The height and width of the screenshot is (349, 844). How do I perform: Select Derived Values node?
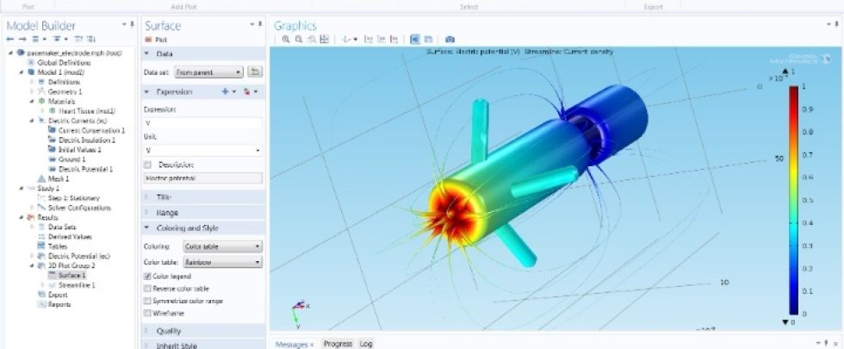click(70, 237)
